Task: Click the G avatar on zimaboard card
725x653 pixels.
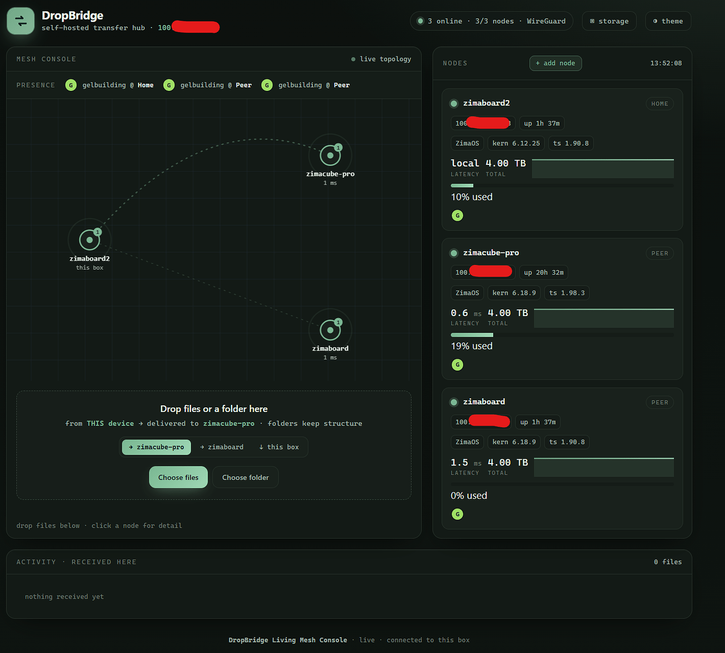Action: tap(458, 514)
